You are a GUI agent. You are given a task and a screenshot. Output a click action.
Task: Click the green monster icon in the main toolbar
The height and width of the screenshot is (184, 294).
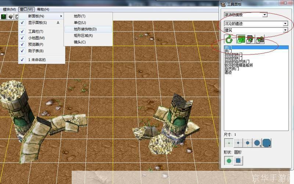click(x=4, y=17)
